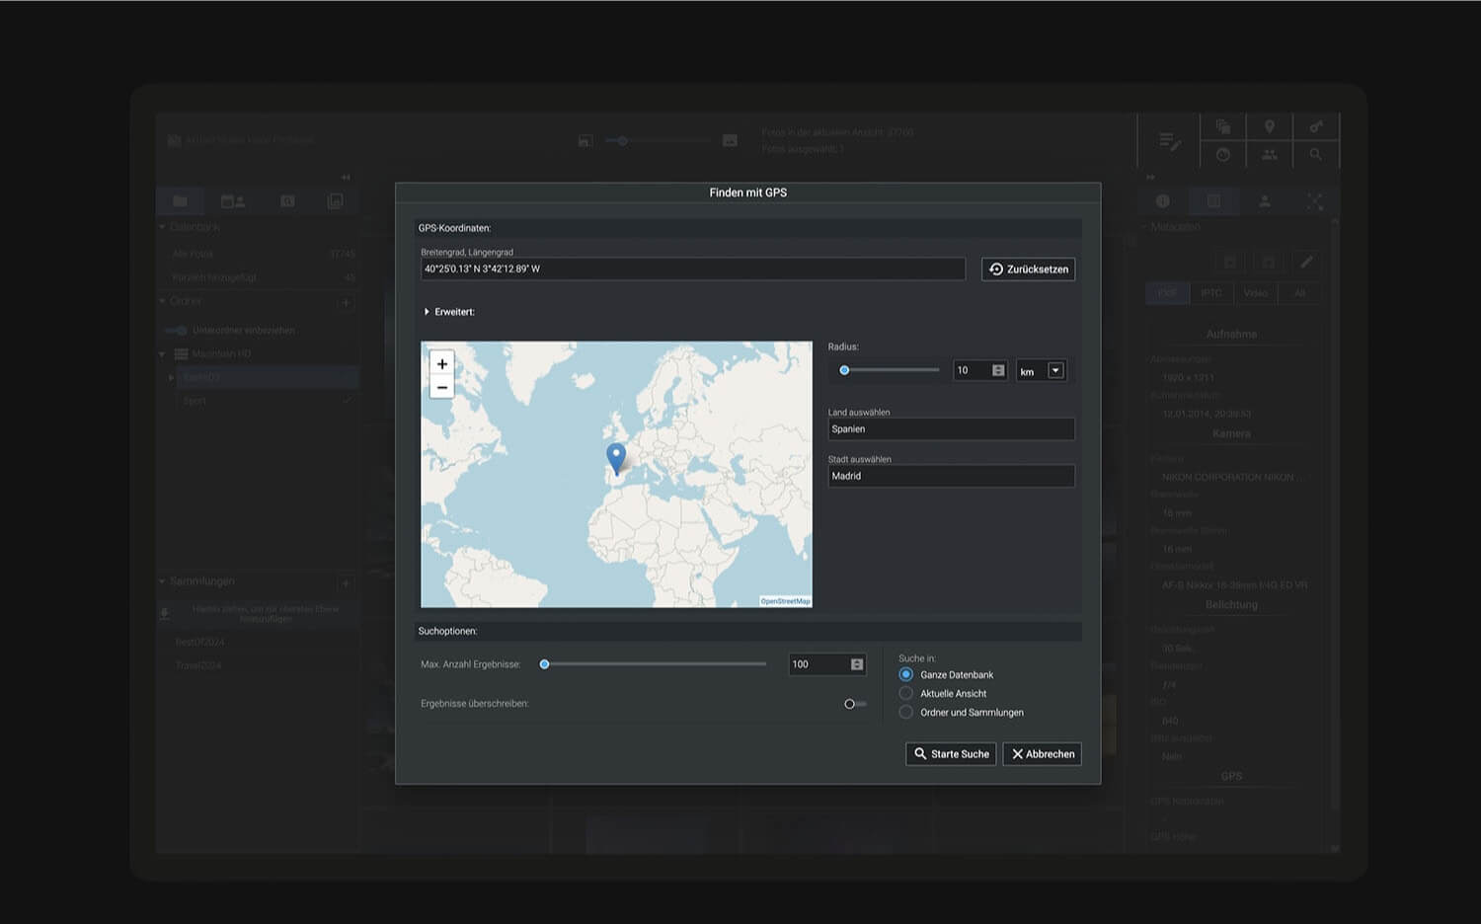The image size is (1481, 924).
Task: Click the max results stepper arrows
Action: click(x=857, y=664)
